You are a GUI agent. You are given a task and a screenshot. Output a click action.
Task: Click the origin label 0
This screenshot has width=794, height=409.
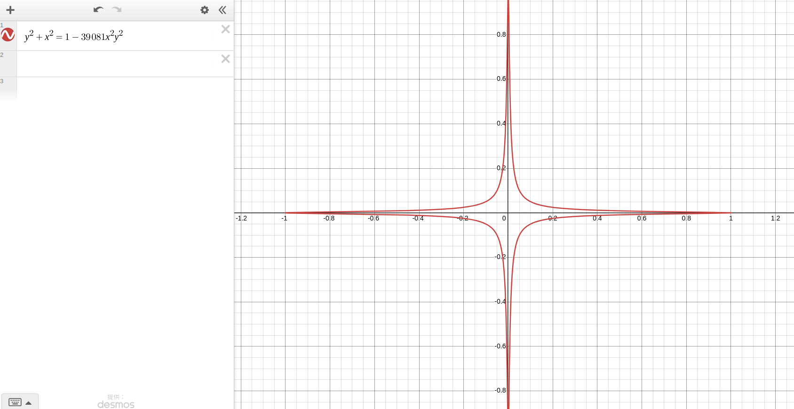(504, 218)
